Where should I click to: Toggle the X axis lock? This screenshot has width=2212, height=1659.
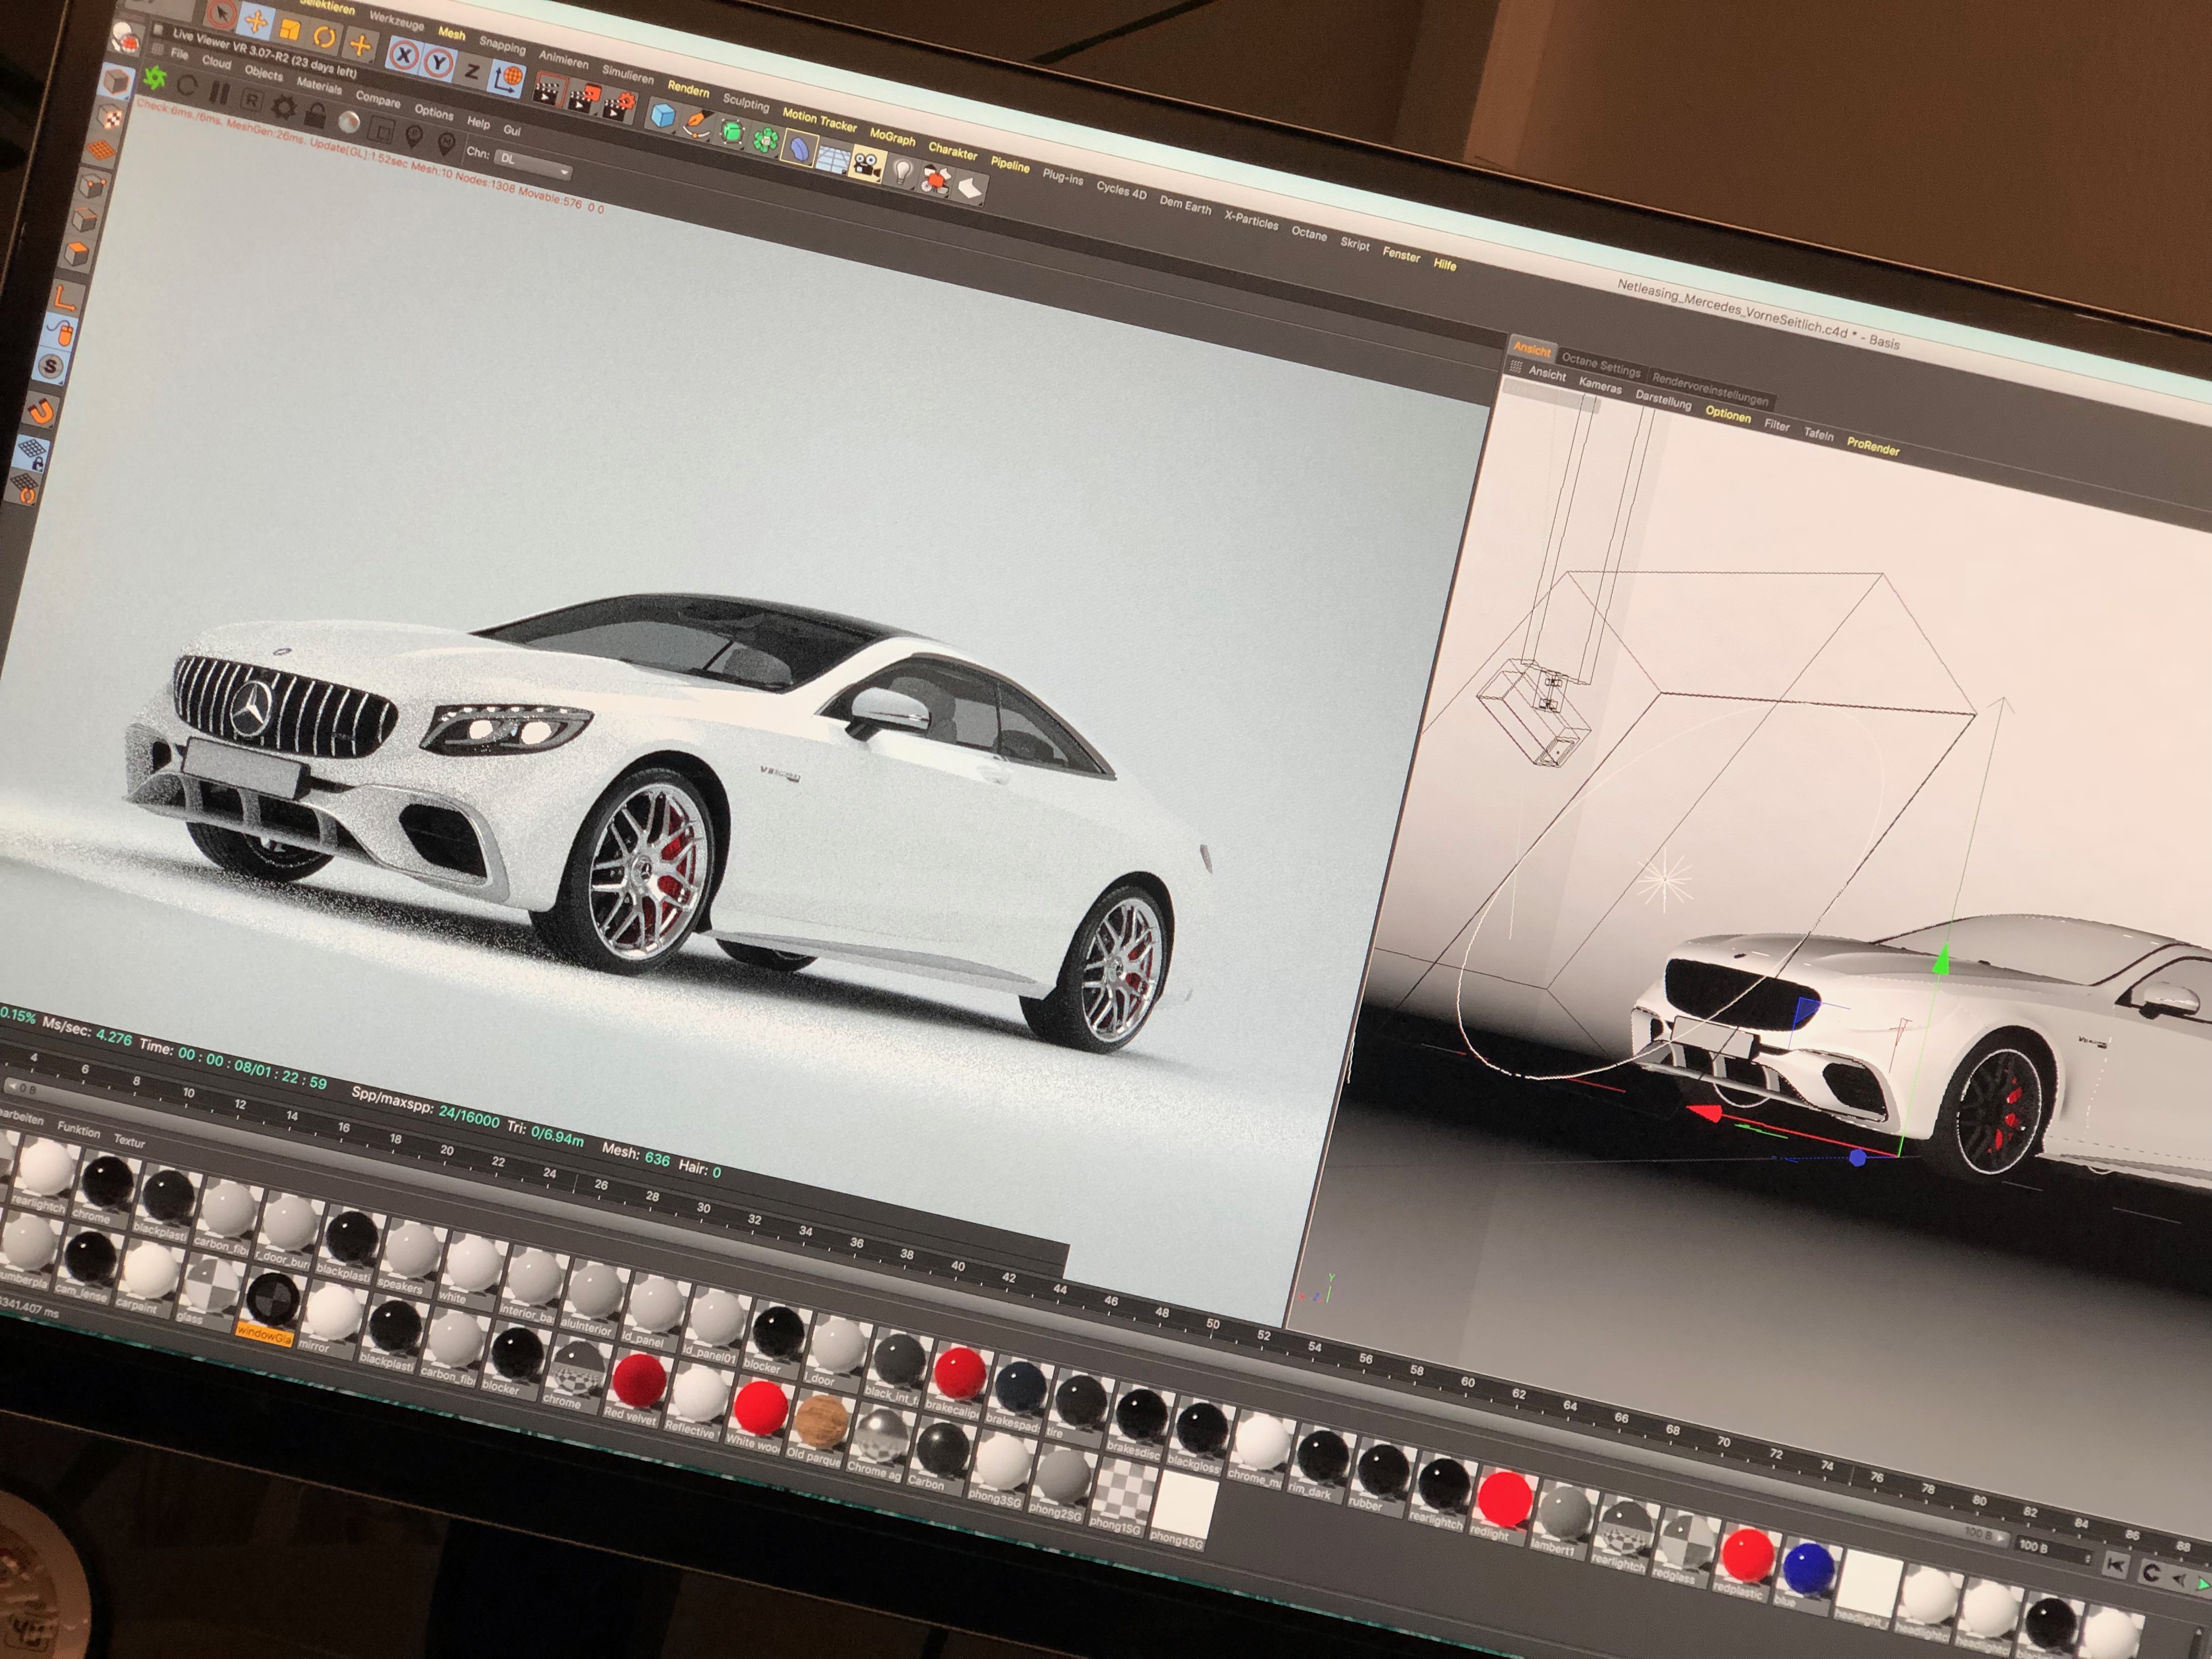403,54
